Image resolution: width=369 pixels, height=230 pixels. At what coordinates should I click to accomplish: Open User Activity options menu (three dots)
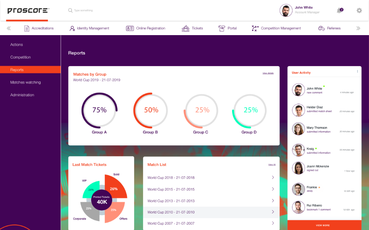357,71
